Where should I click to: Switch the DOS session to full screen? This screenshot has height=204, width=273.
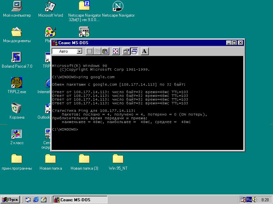[116, 51]
